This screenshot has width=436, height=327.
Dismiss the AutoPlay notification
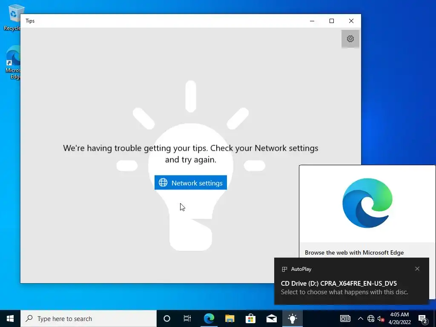pyautogui.click(x=417, y=269)
